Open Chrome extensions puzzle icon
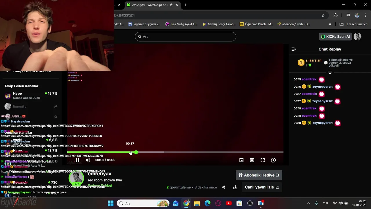The height and width of the screenshot is (209, 371). [335, 15]
